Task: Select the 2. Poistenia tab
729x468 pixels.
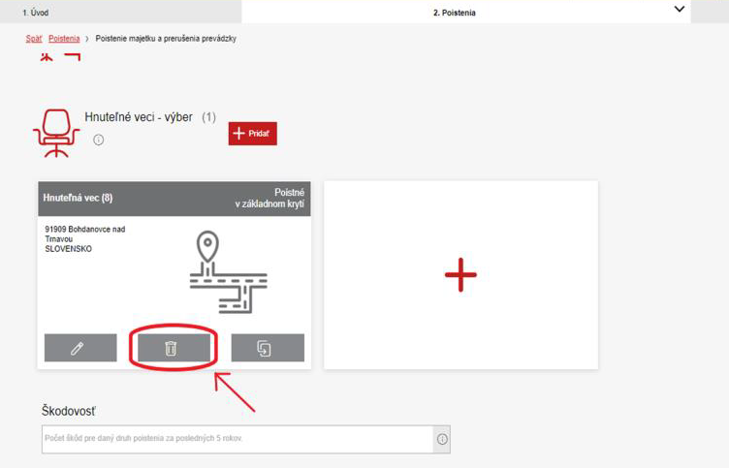Action: pyautogui.click(x=454, y=13)
